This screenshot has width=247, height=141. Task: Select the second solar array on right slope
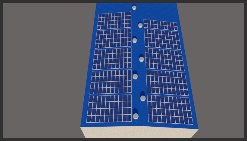[x=162, y=39]
